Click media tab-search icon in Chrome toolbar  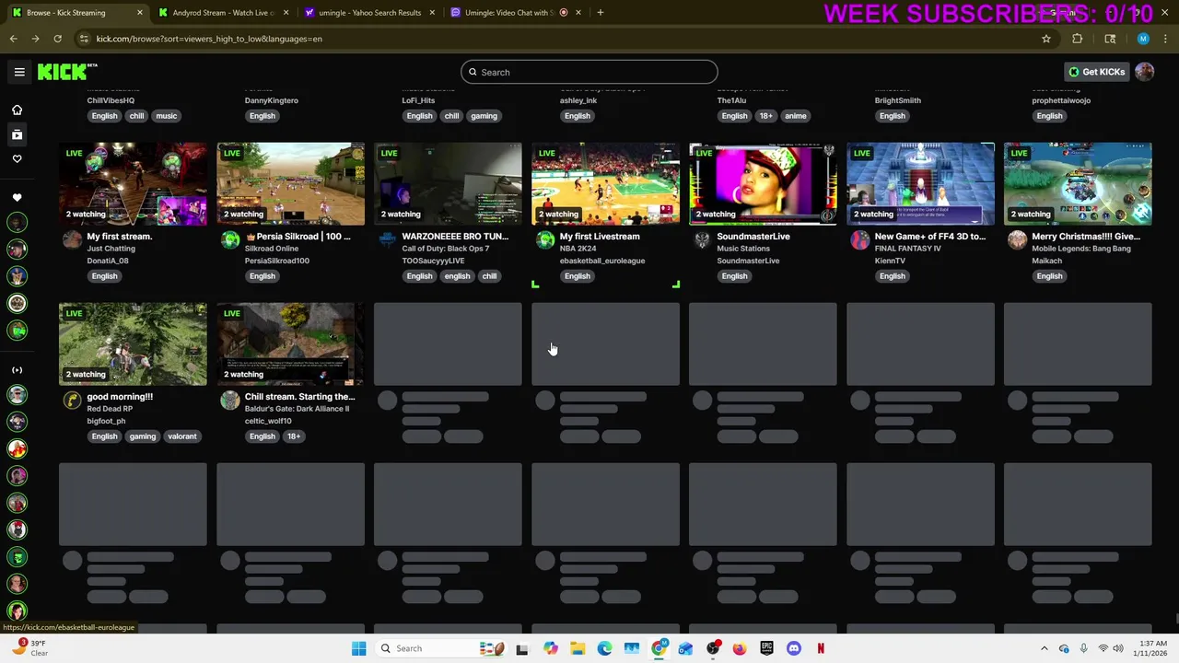click(x=1110, y=39)
